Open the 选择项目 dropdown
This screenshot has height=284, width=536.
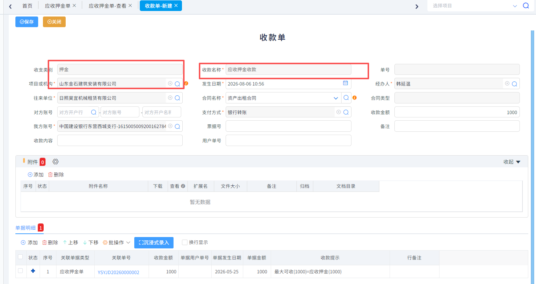(x=515, y=6)
